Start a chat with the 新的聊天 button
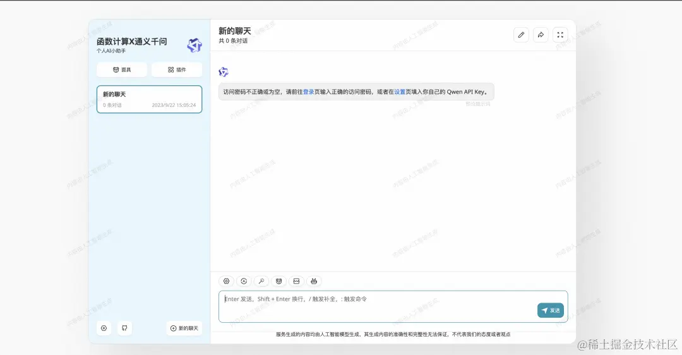Viewport: 682px width, 355px height. pyautogui.click(x=184, y=328)
